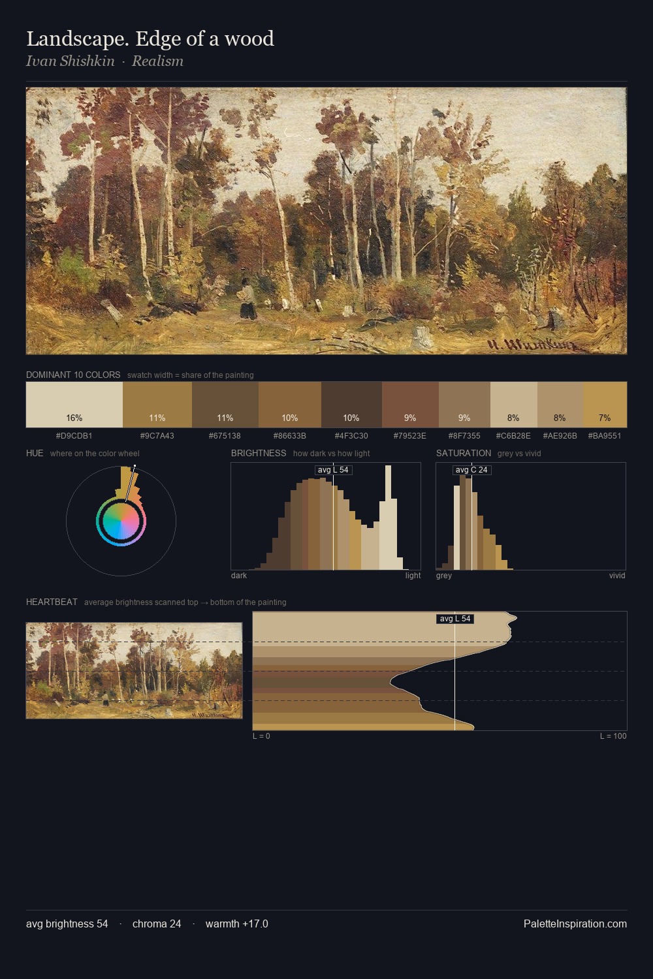The image size is (653, 979).
Task: Click the 'light' brightness axis label
Action: pos(413,576)
